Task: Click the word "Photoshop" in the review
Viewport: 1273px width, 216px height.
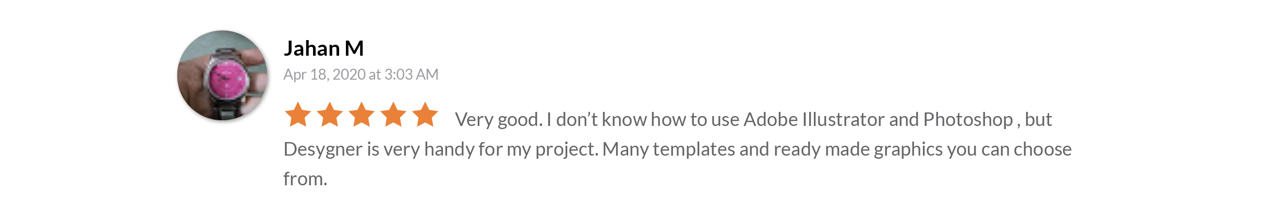Action: point(968,120)
